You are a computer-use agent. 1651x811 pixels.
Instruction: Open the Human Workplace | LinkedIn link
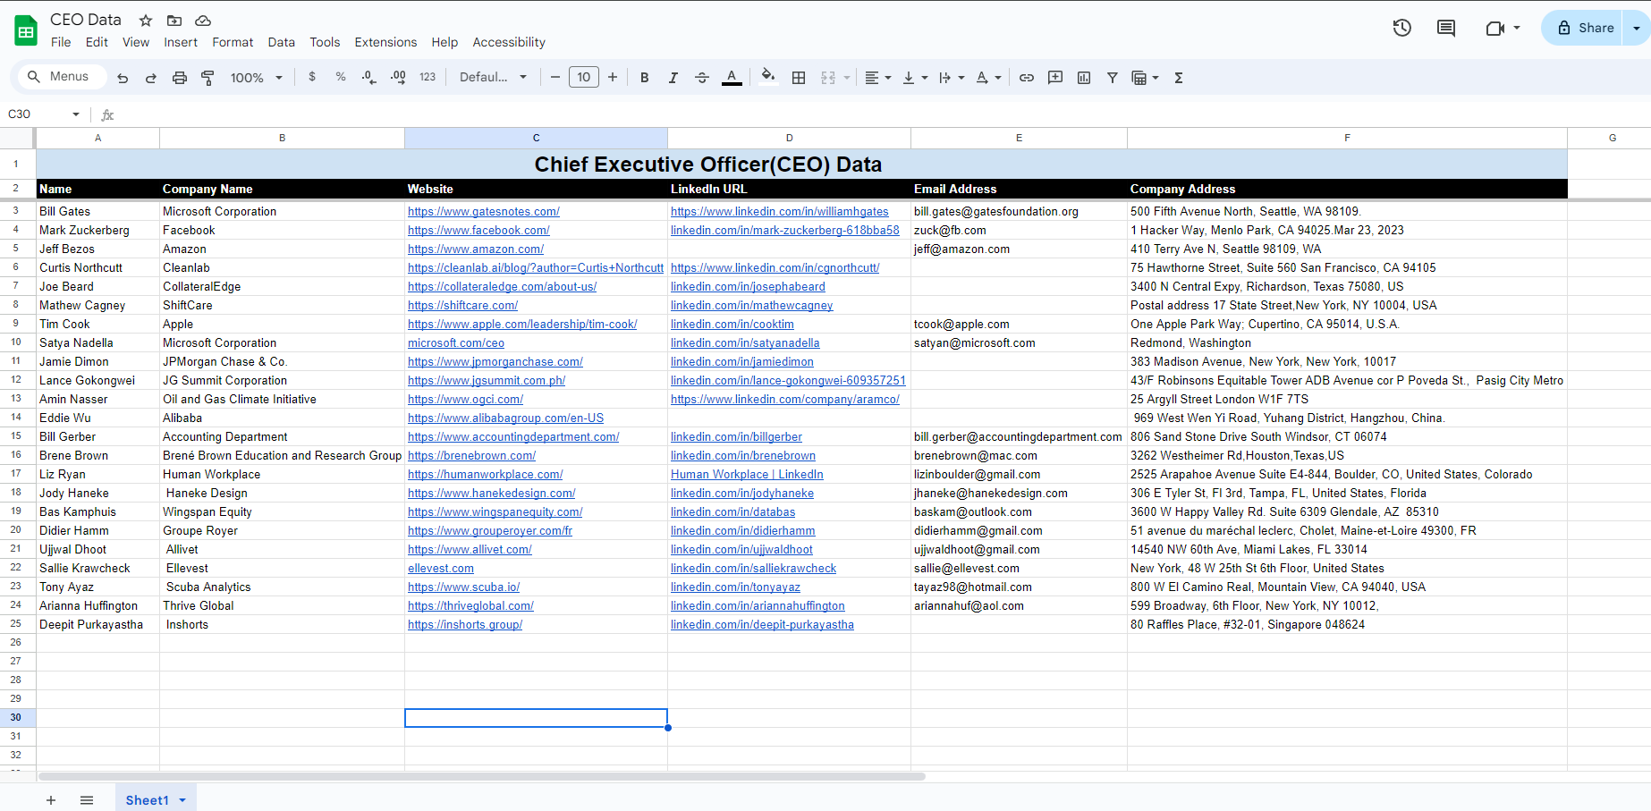(x=747, y=475)
